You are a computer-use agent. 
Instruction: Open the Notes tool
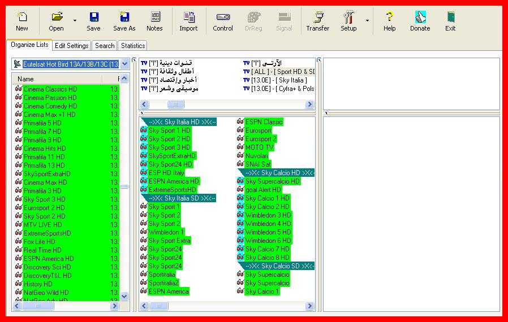click(x=155, y=21)
